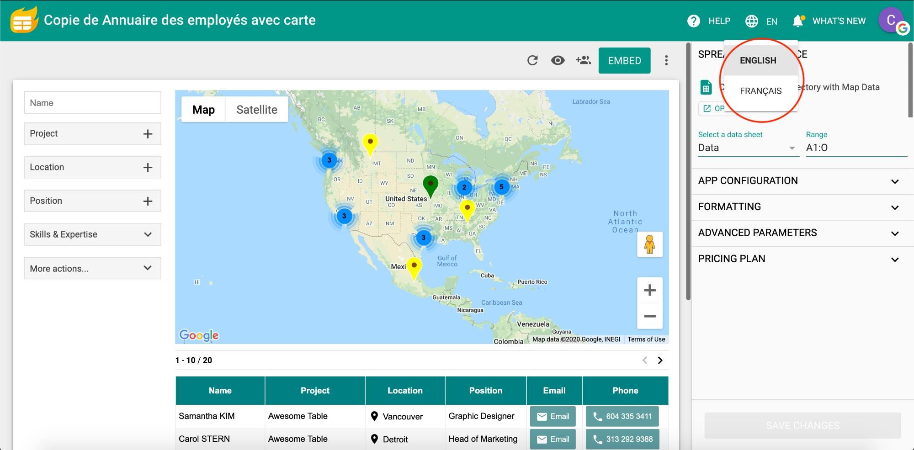Click the Street View pegman icon
Viewport: 914px width, 450px height.
[650, 244]
